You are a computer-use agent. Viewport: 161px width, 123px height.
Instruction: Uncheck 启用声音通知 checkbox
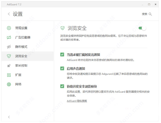tap(62, 68)
